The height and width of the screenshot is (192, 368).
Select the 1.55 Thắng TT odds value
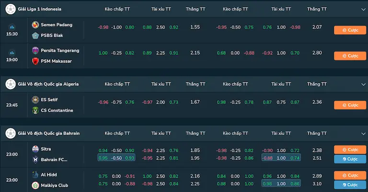click(x=195, y=27)
